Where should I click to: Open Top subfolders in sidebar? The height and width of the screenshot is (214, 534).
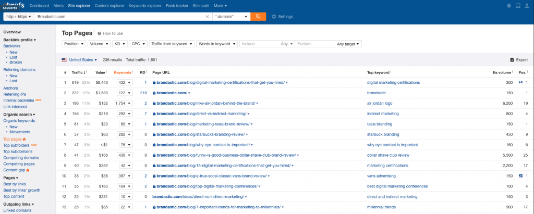click(17, 145)
